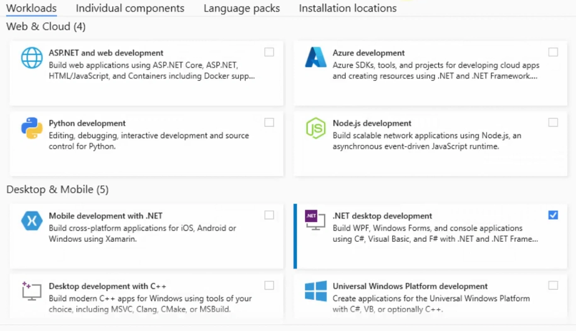Click description 'Editing, debugging, interactive development'

[149, 141]
